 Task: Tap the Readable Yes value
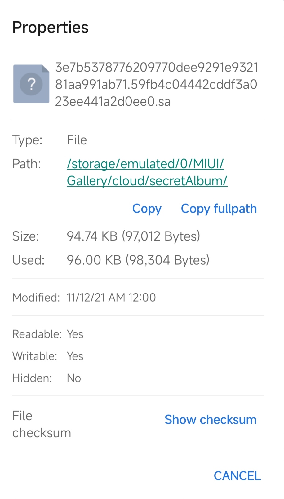(75, 334)
